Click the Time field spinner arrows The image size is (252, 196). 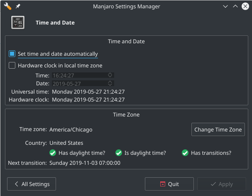[x=110, y=75]
